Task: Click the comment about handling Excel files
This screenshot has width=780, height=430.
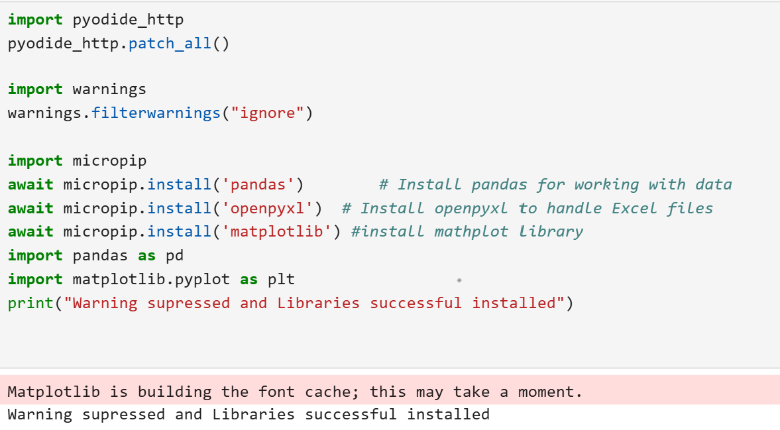Action: click(x=528, y=208)
